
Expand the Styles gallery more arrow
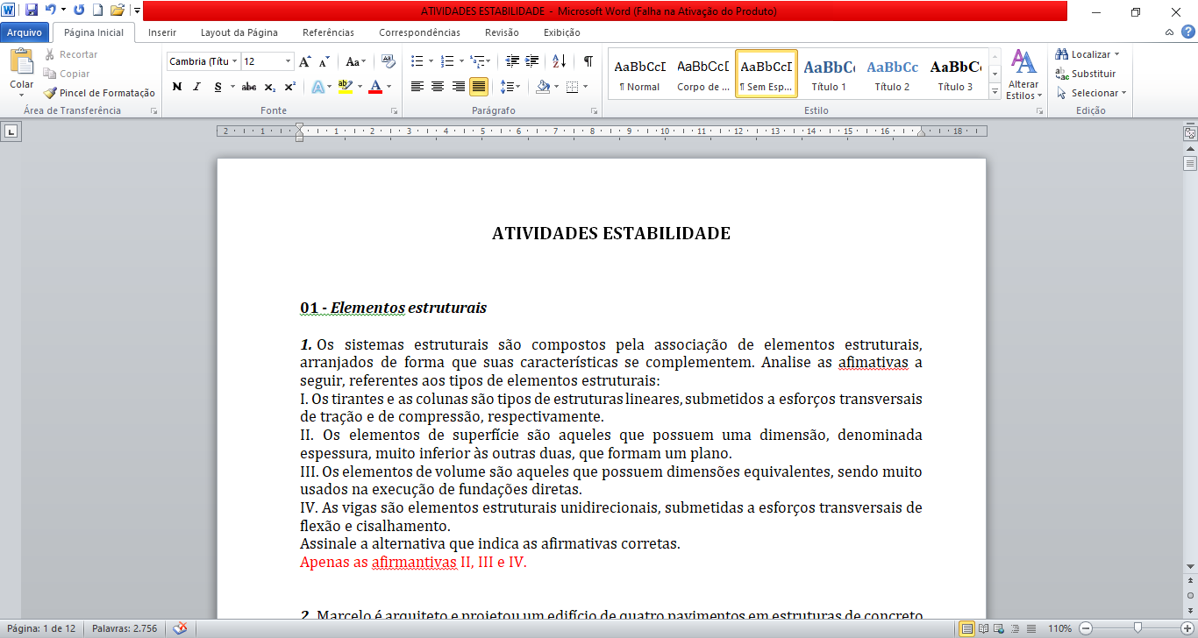point(995,91)
